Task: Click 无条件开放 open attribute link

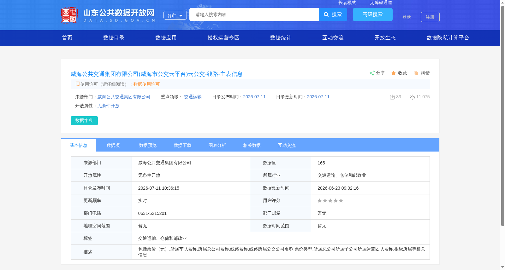Action: (108, 106)
